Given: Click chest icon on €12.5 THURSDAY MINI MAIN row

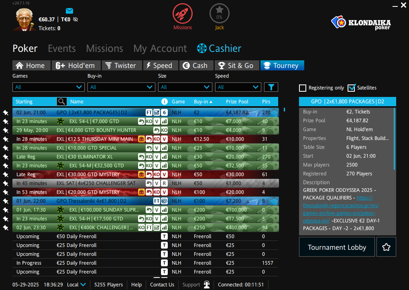Looking at the screenshot, I should pyautogui.click(x=141, y=139).
